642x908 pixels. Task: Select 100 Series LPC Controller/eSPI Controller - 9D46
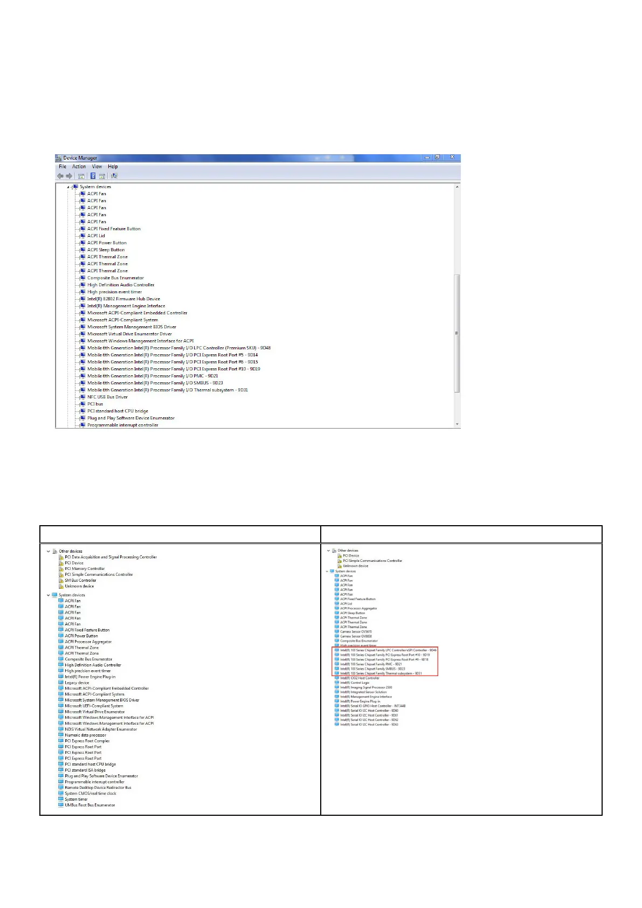pyautogui.click(x=388, y=650)
